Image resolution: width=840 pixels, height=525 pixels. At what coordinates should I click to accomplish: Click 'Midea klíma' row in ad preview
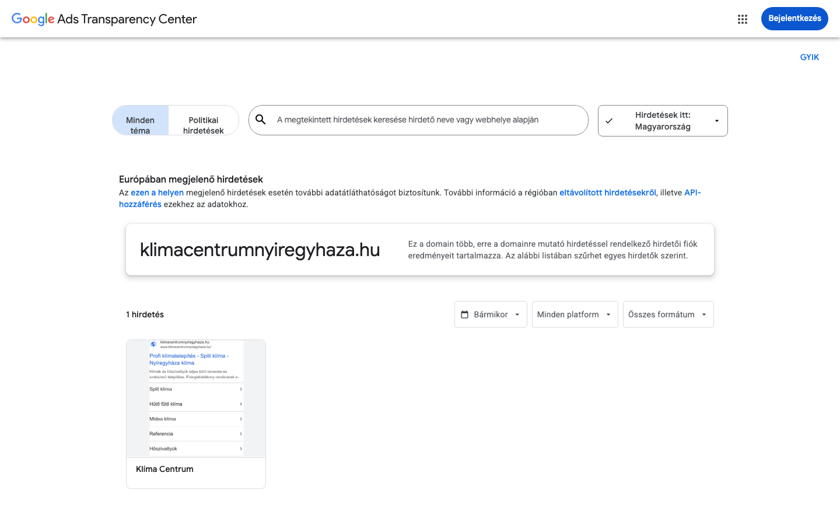pyautogui.click(x=196, y=419)
